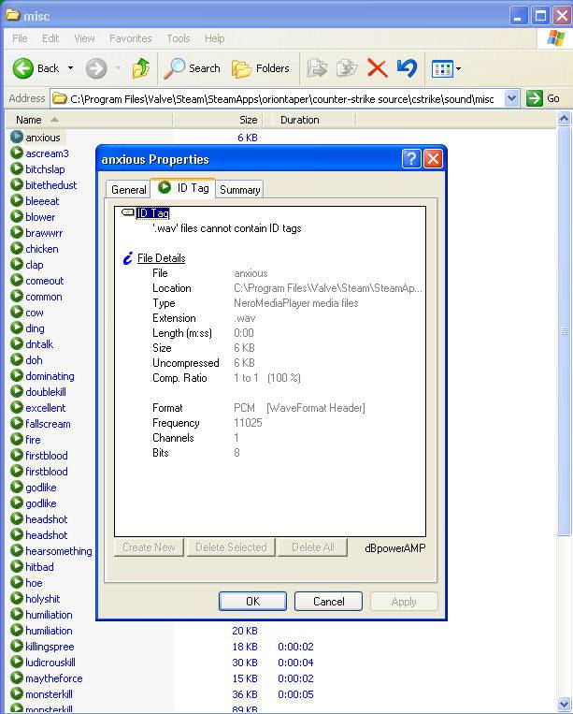Screen dimensions: 573x714
Task: Open the Back button history dropdown arrow
Action: click(70, 68)
